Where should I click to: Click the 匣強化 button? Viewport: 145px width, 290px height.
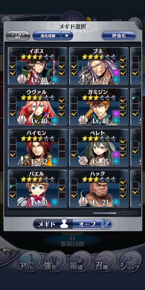[119, 36]
